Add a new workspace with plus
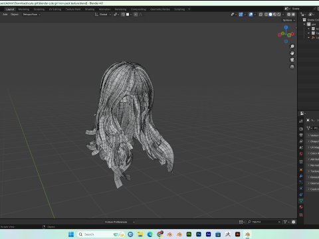 189,9
